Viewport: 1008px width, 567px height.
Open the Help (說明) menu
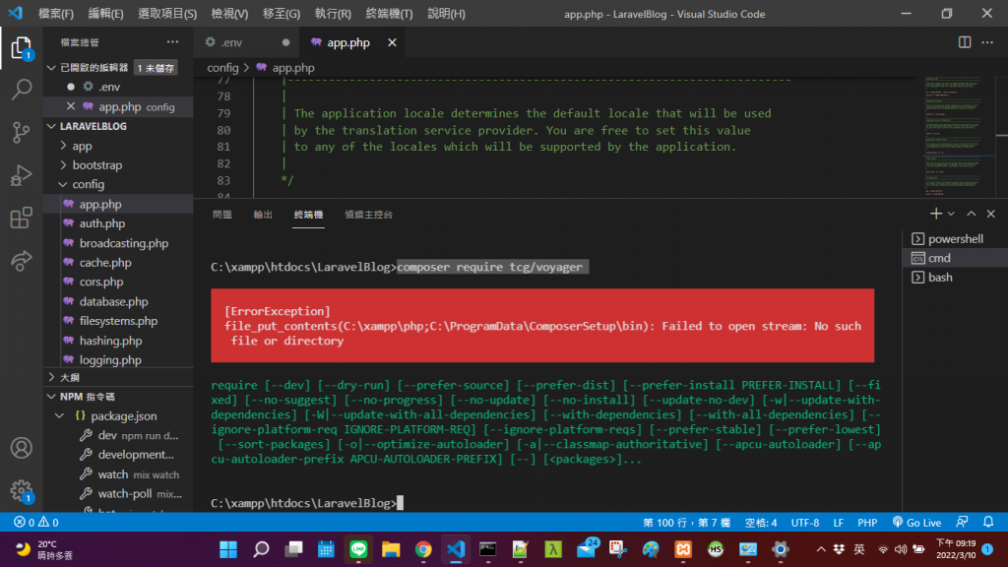click(446, 14)
